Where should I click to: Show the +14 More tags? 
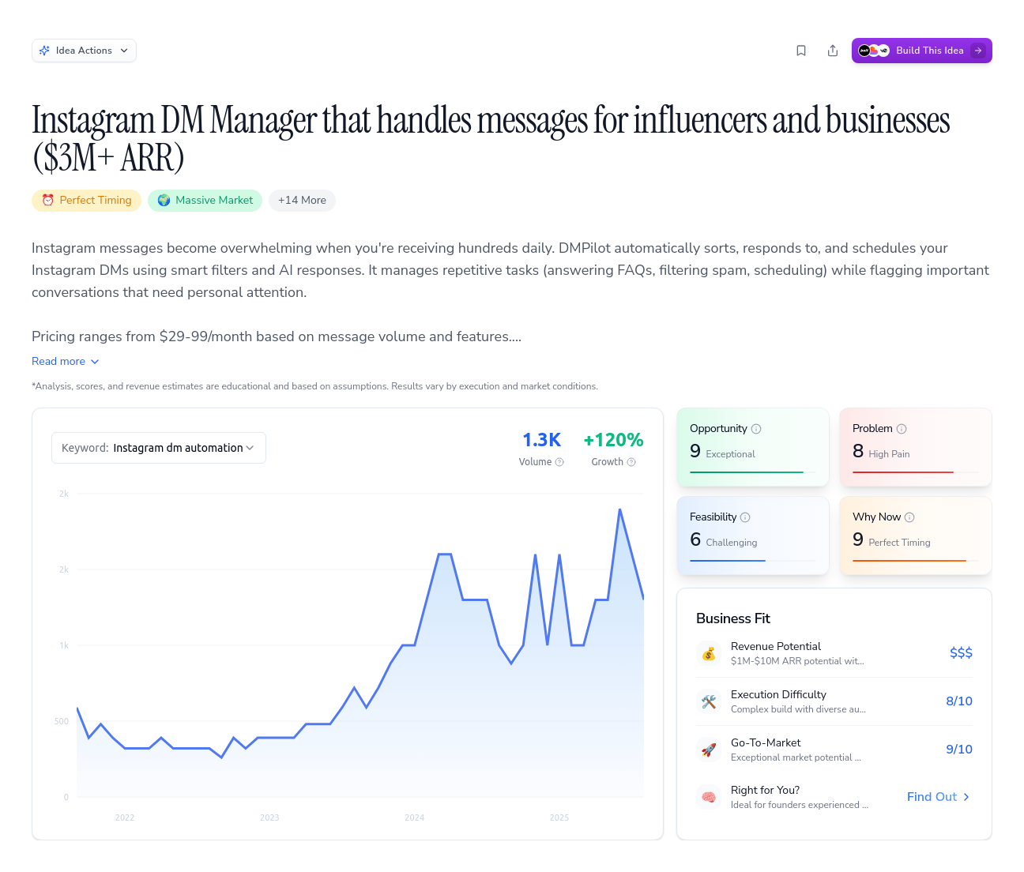tap(302, 201)
